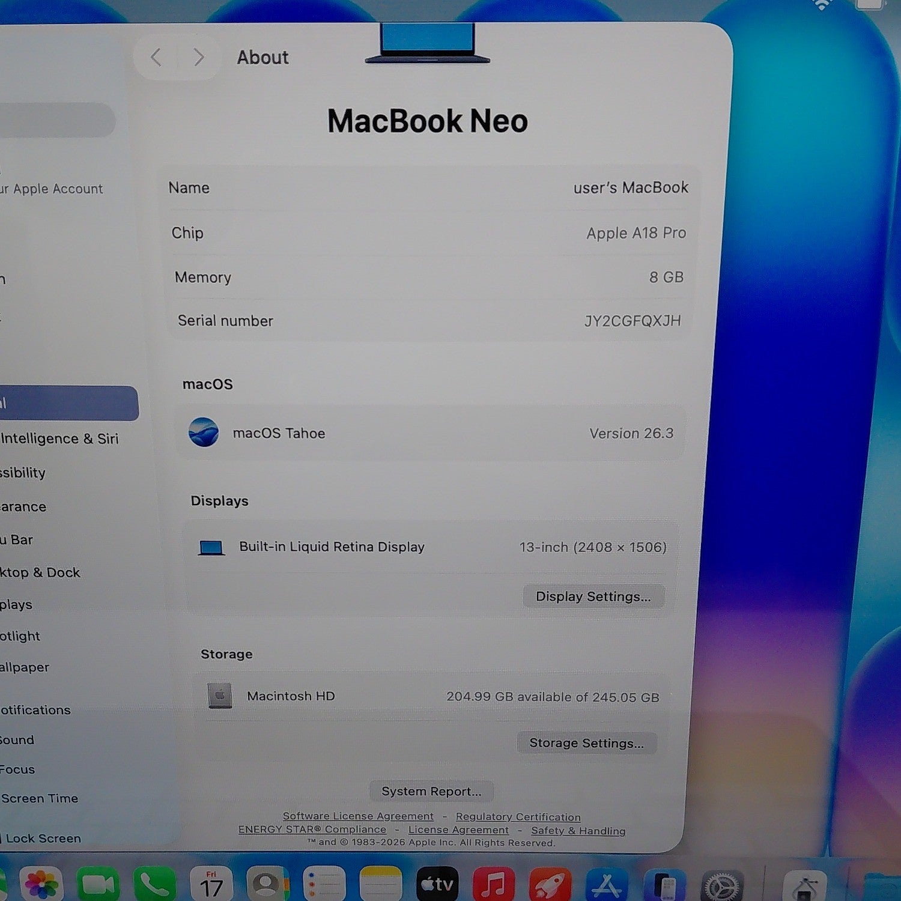Open Storage Settings
Screen dimensions: 901x901
point(587,743)
